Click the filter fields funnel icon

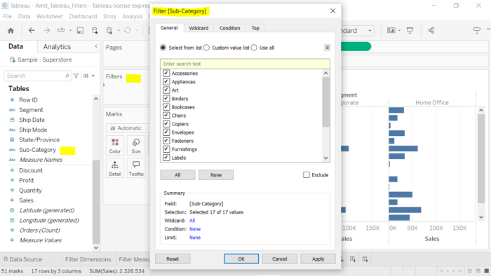76,76
